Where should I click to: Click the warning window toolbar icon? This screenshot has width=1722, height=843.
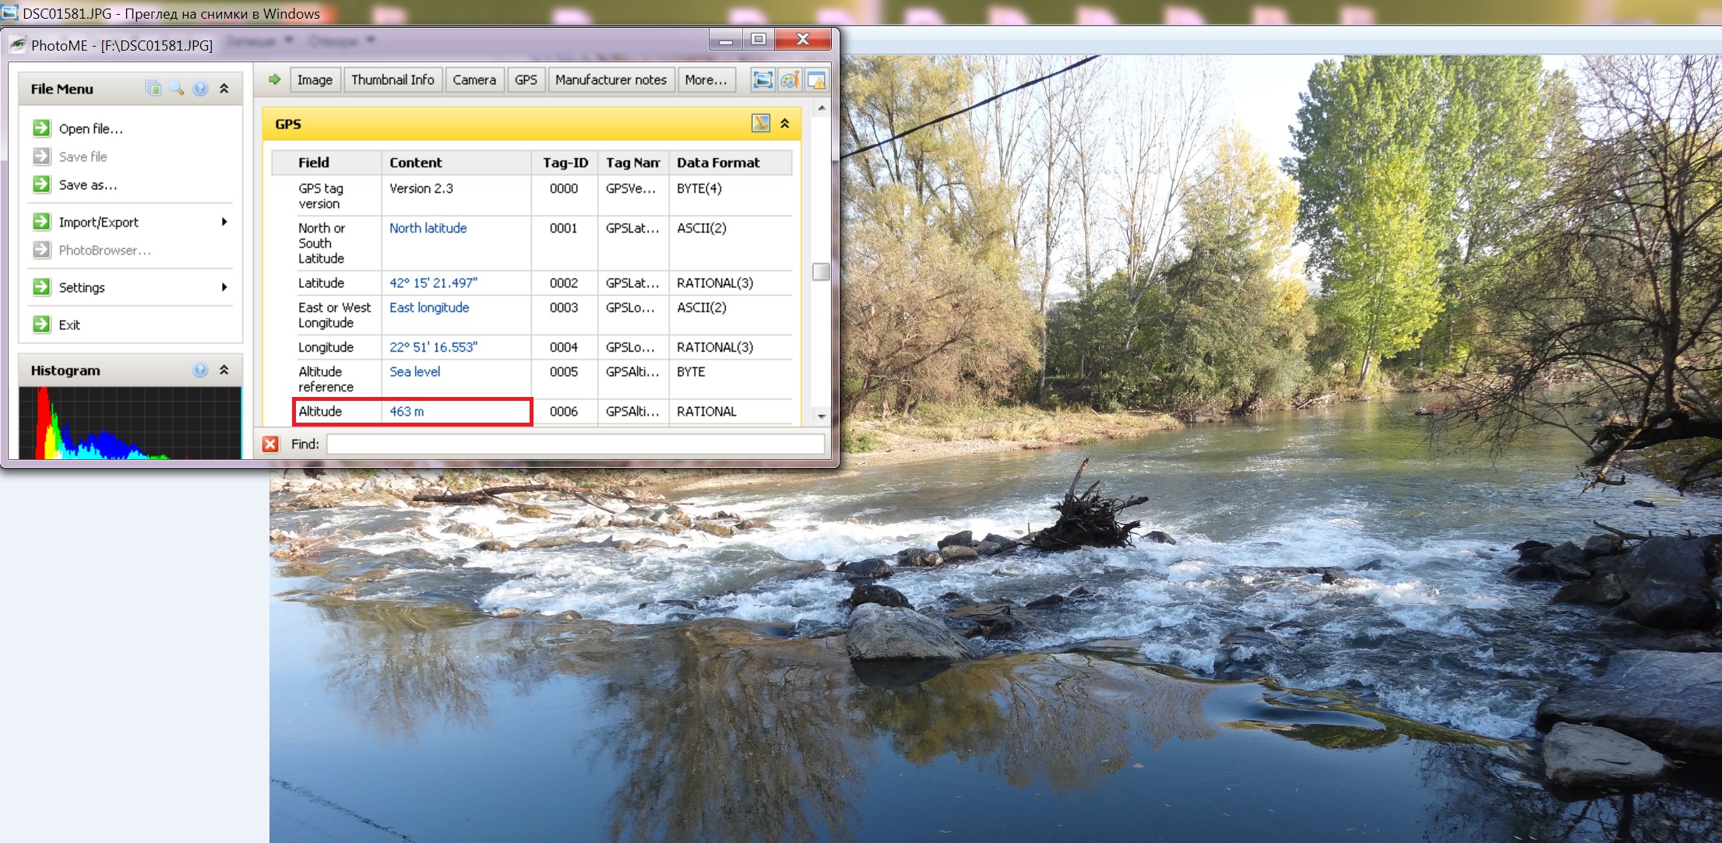(816, 79)
